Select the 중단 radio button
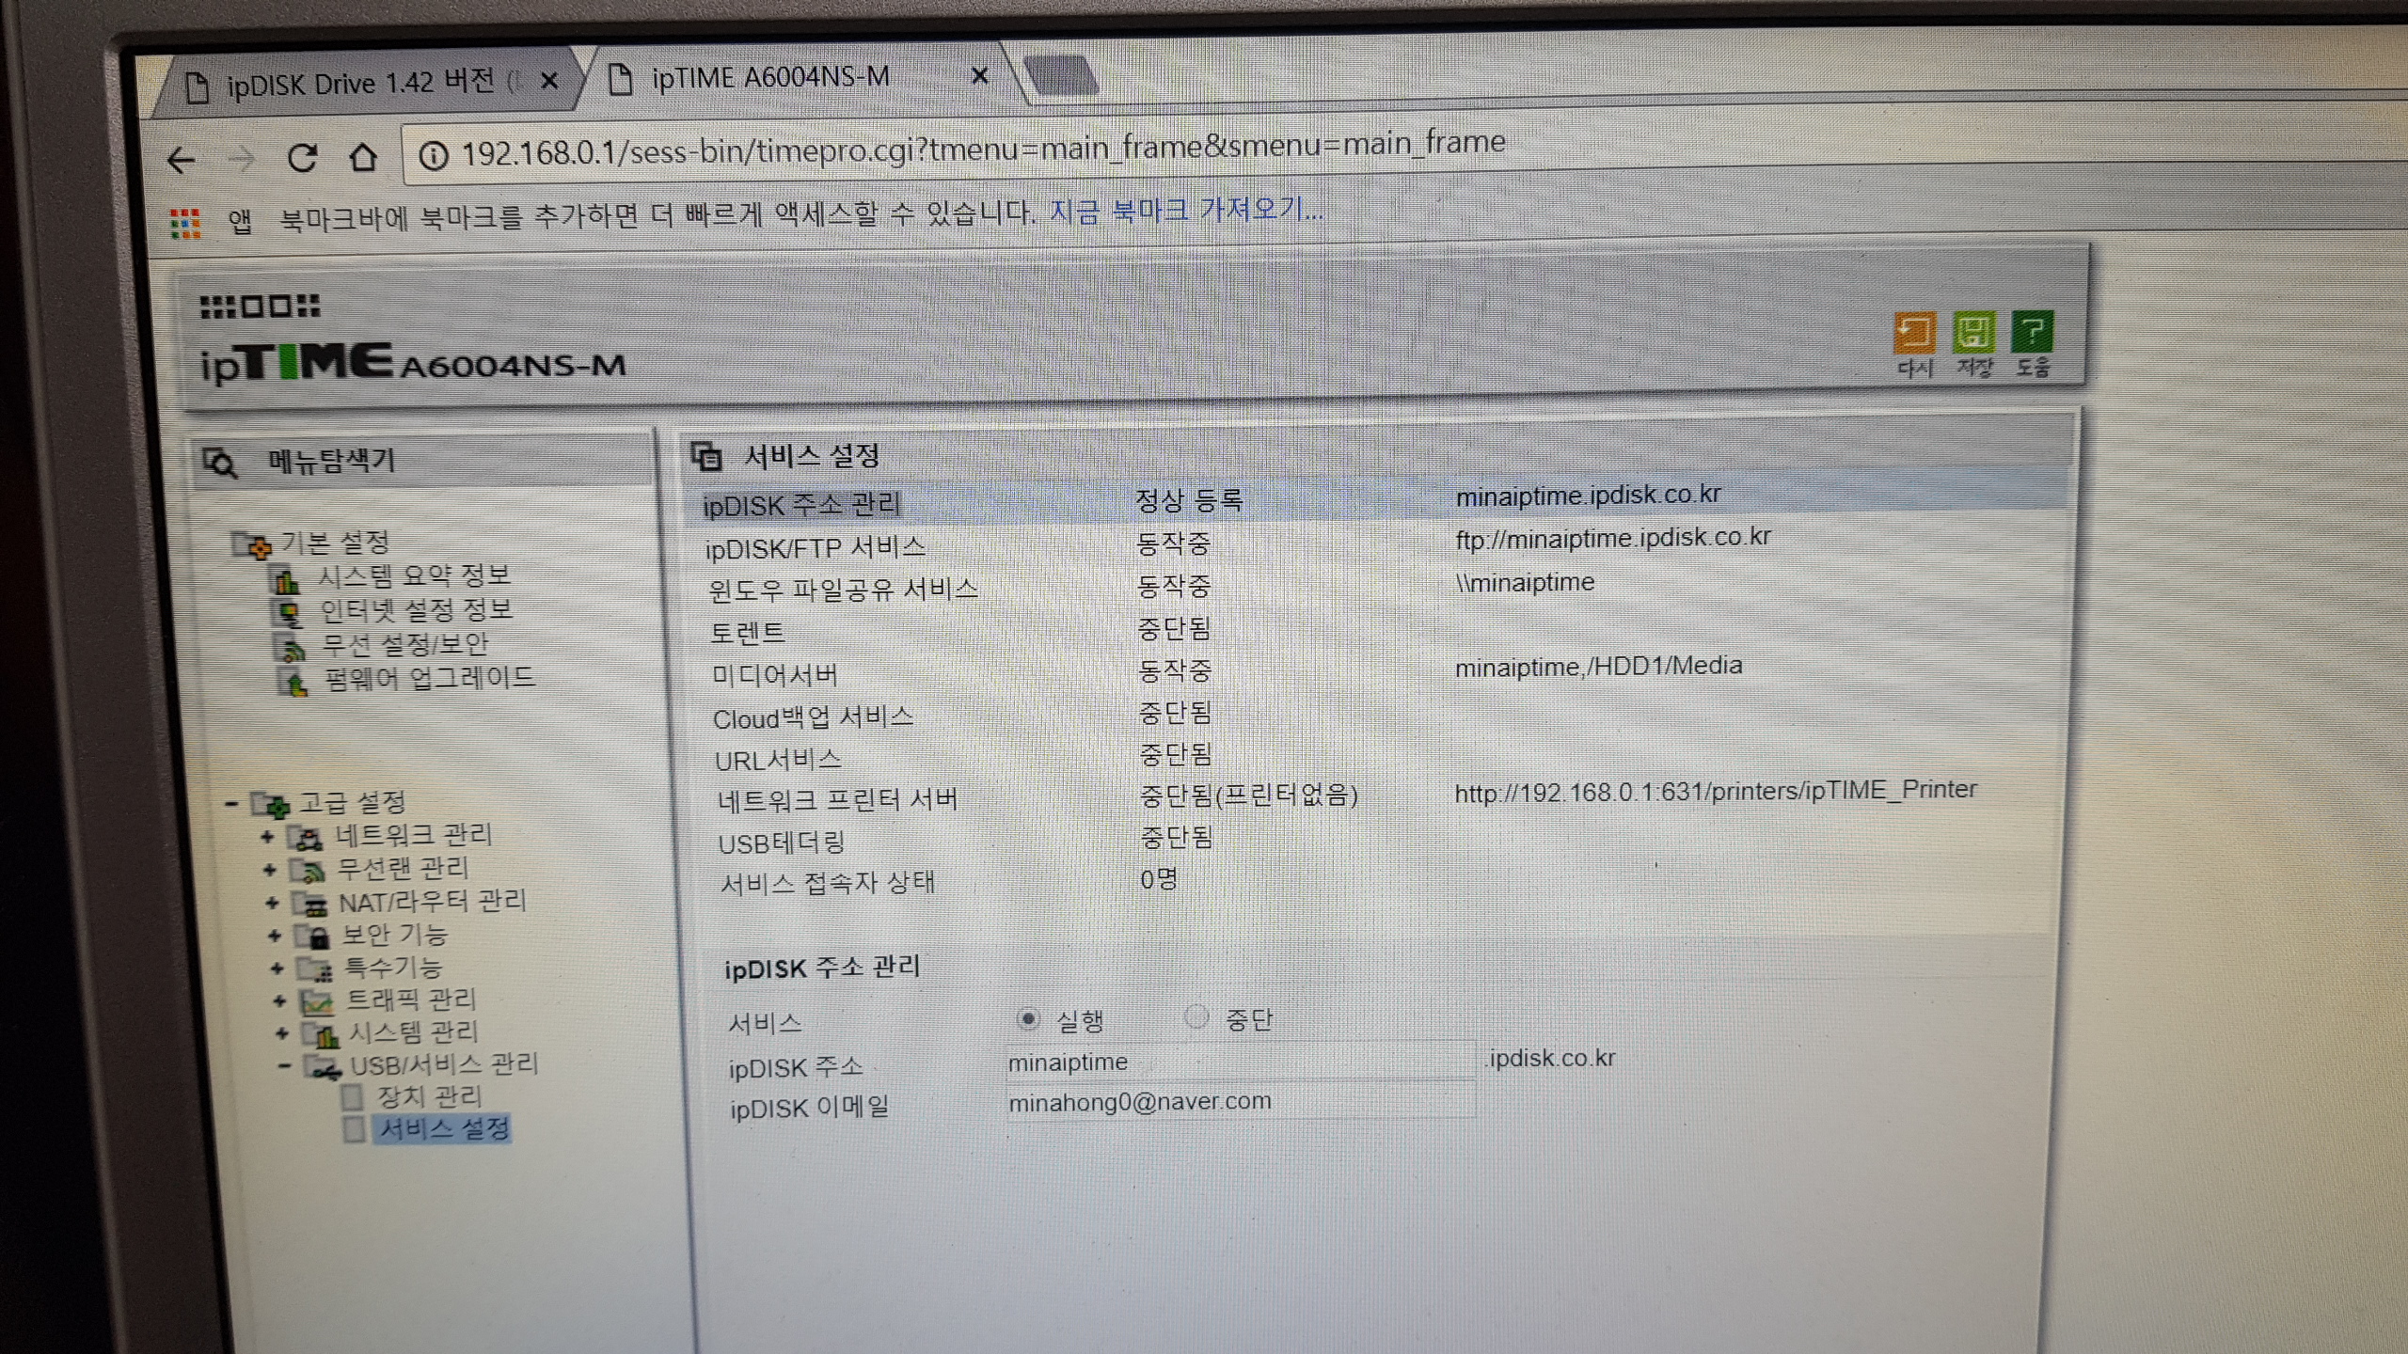The width and height of the screenshot is (2408, 1354). tap(1196, 1016)
